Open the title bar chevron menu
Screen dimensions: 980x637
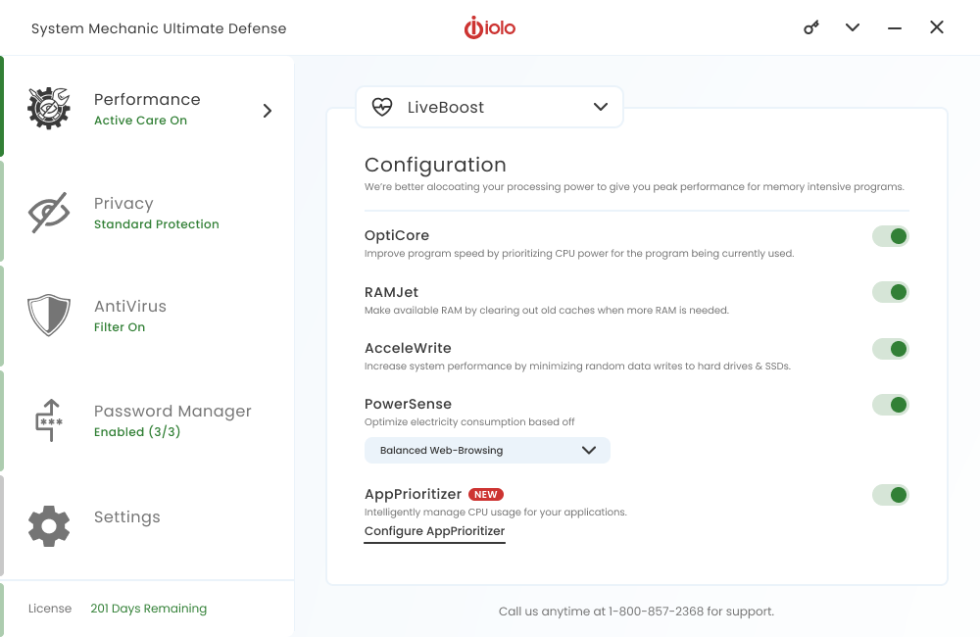coord(853,27)
